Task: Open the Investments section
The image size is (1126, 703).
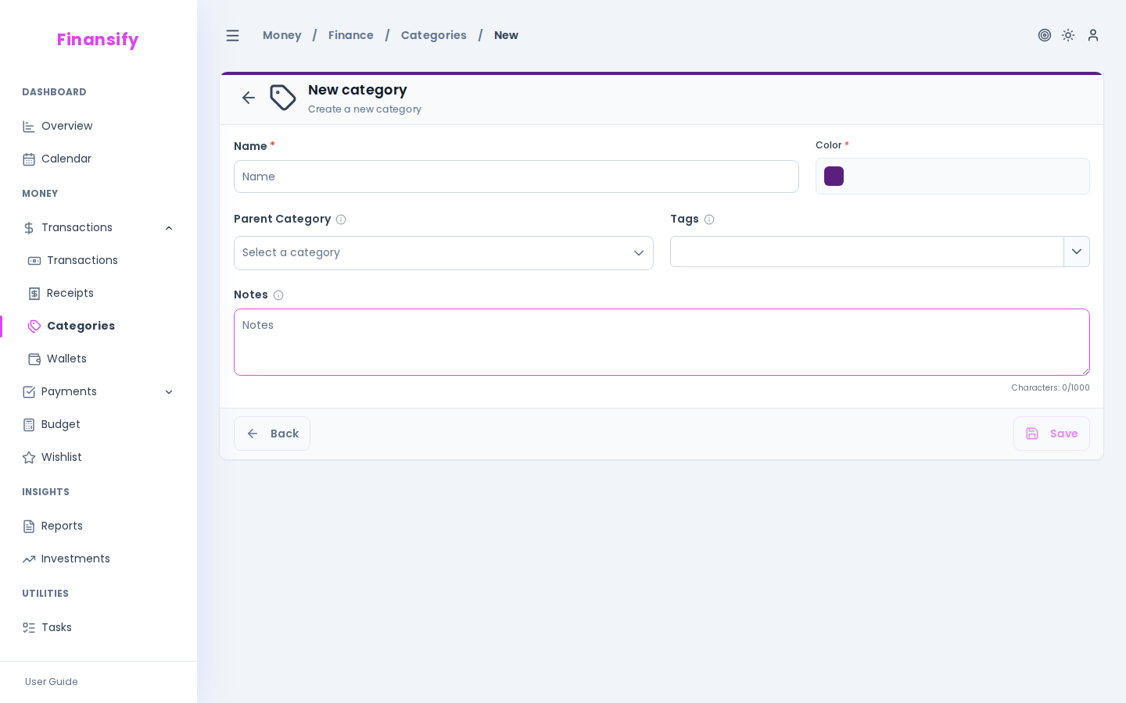Action: (x=75, y=558)
